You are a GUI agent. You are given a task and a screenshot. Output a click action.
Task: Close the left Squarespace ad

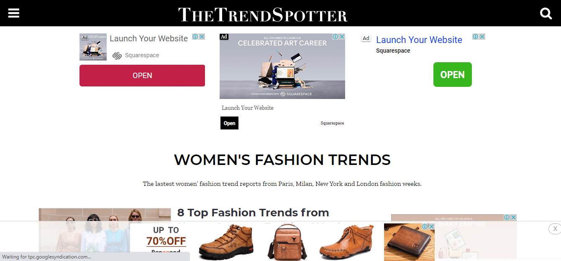pyautogui.click(x=202, y=37)
